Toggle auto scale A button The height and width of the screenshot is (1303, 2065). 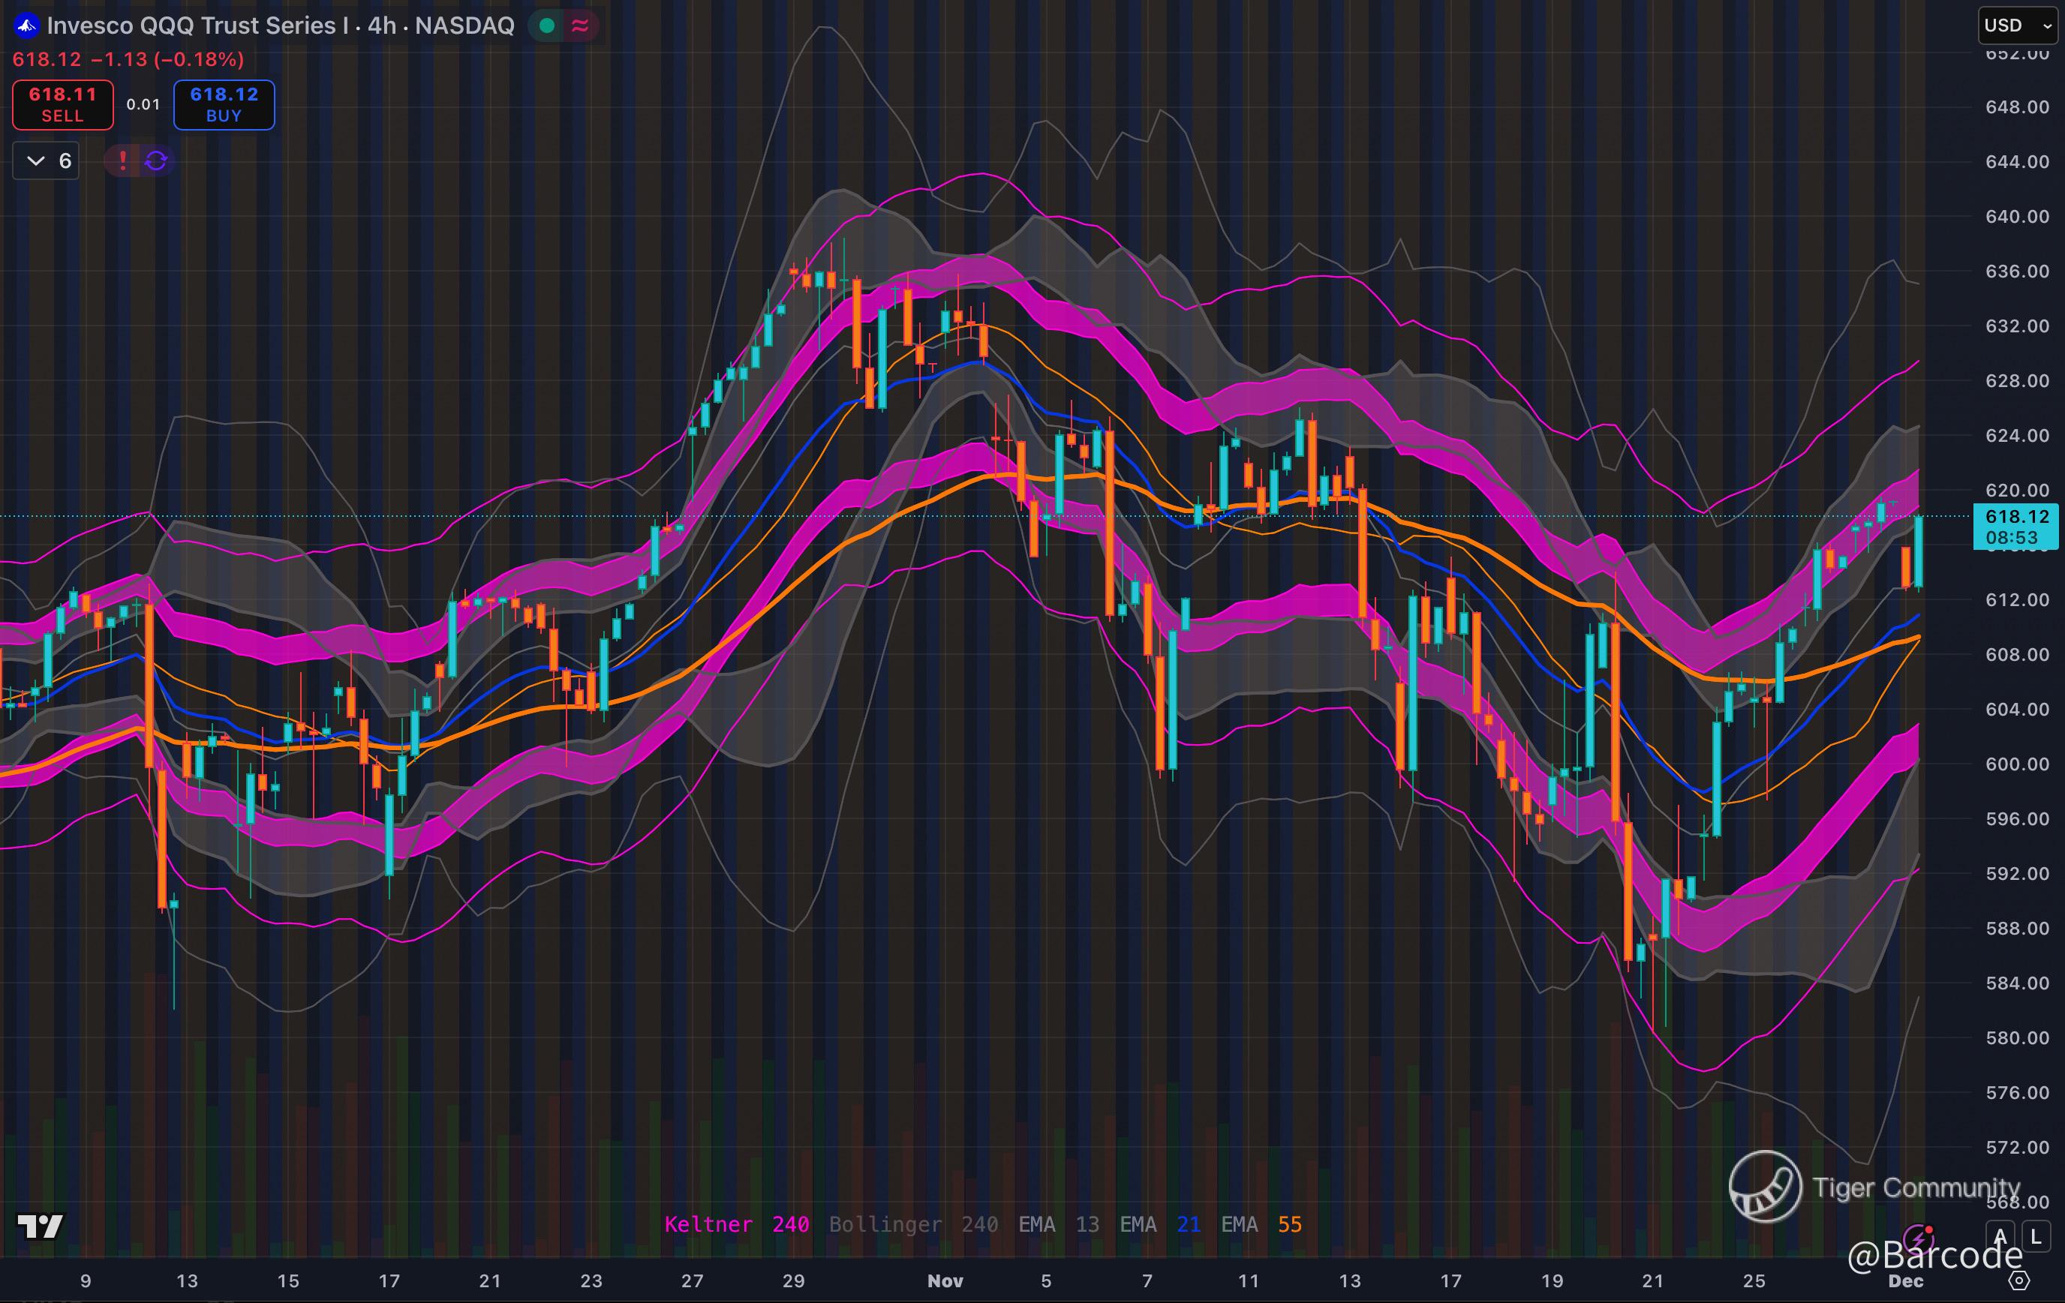pos(2000,1237)
